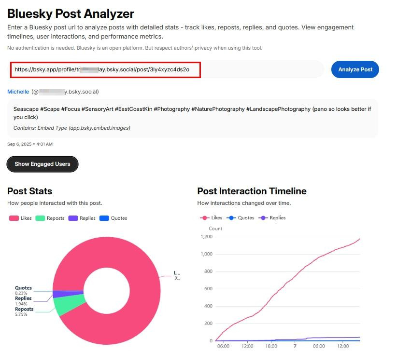Toggle the Quotes series on the interaction timeline
The image size is (411, 351).
click(x=242, y=217)
